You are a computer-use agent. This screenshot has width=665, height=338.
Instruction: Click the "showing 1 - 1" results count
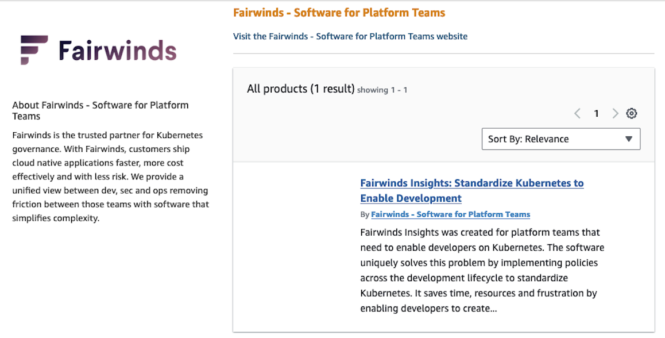tap(382, 90)
